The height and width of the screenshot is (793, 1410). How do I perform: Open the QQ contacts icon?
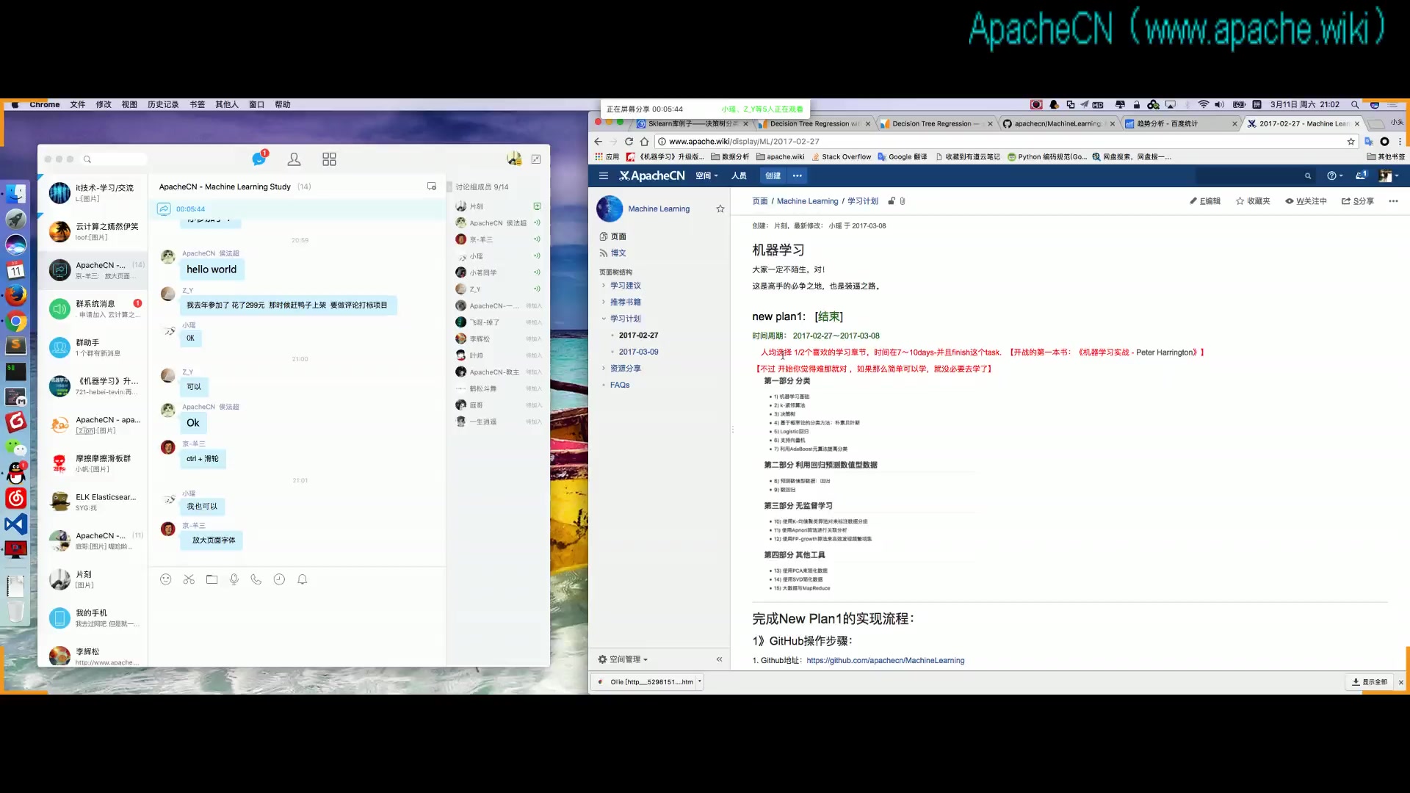pyautogui.click(x=294, y=159)
